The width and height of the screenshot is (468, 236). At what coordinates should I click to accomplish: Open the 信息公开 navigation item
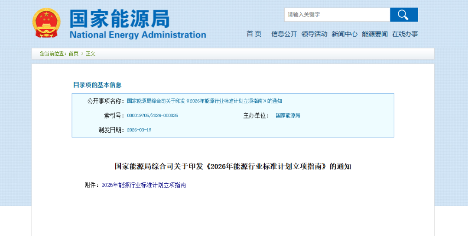pos(284,34)
